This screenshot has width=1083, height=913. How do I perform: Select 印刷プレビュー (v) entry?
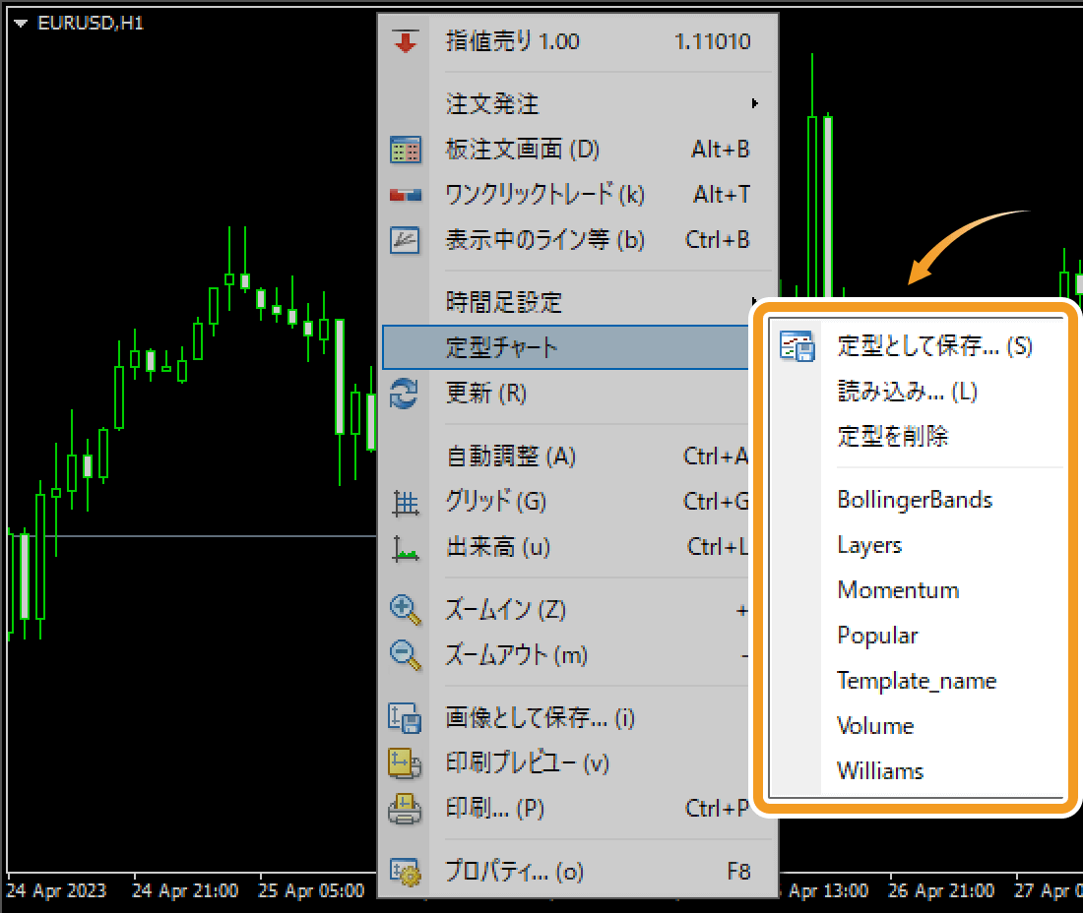pyautogui.click(x=566, y=763)
